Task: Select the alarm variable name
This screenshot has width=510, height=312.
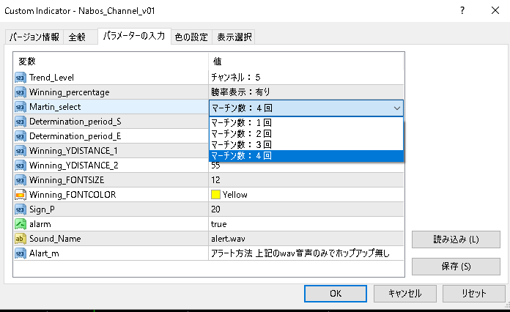Action: (x=40, y=224)
